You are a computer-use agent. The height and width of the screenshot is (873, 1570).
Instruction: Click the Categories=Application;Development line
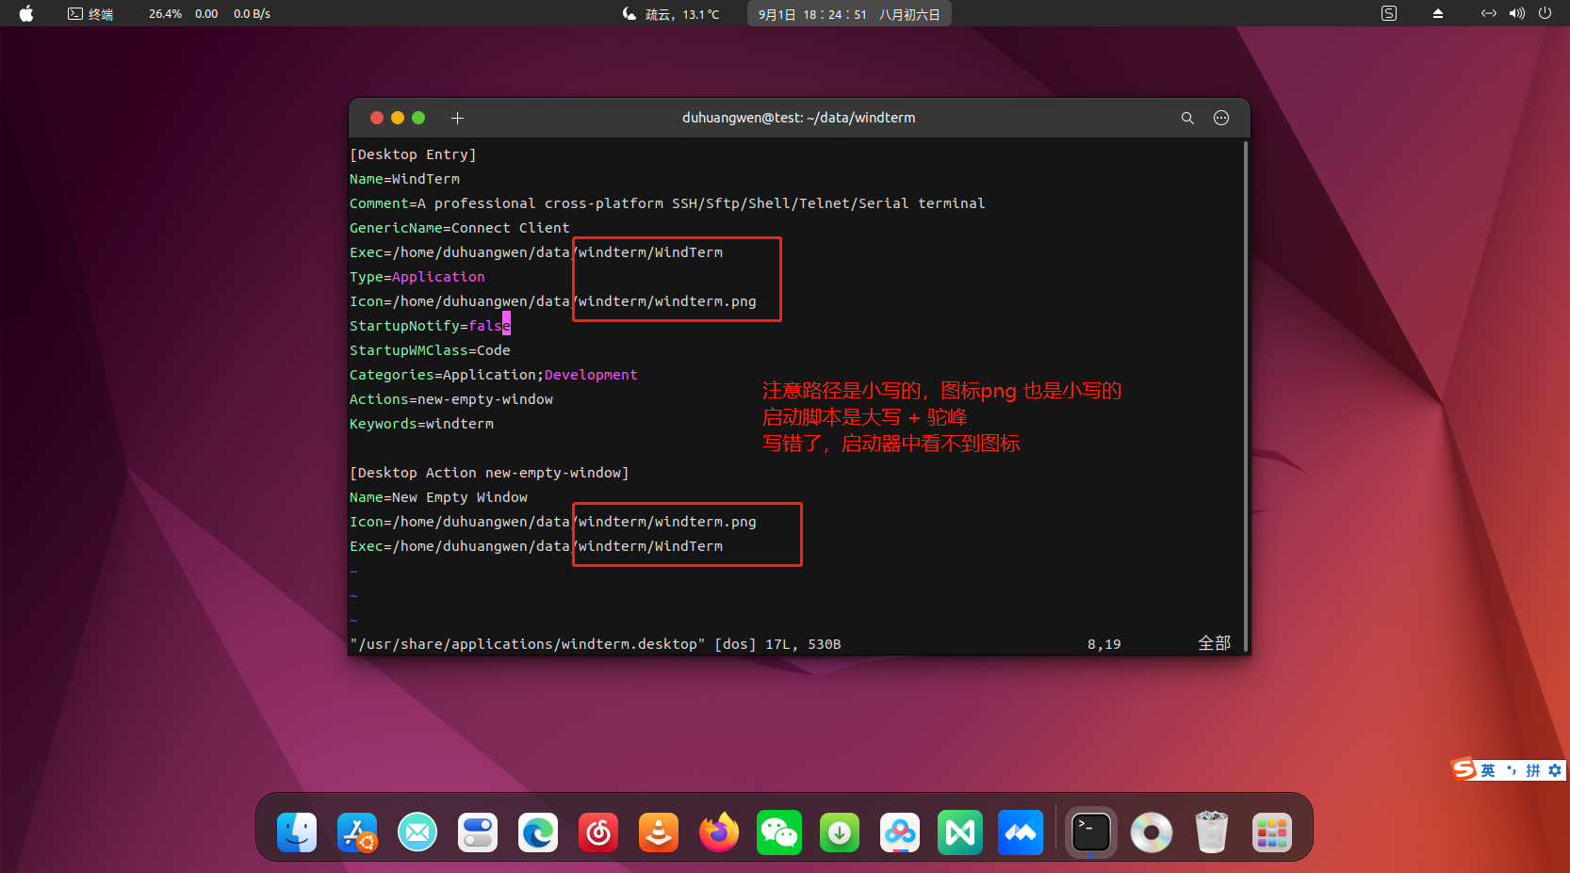coord(493,375)
